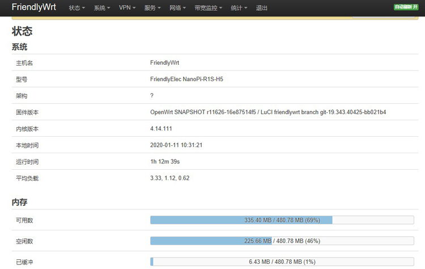Open the 状态 dropdown menu

(76, 8)
